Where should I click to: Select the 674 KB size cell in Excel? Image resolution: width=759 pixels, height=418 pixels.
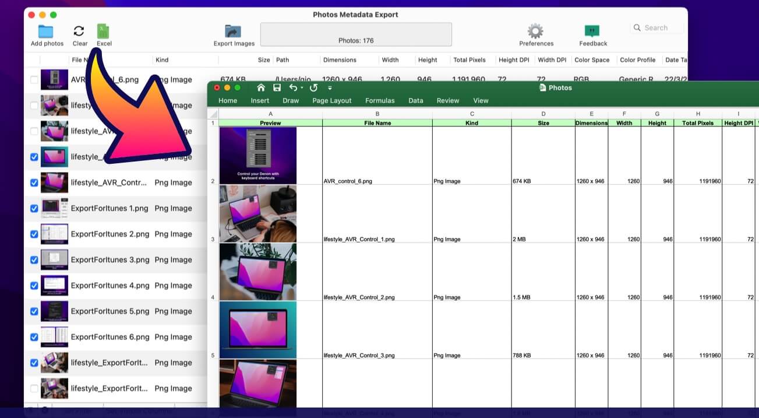tap(543, 156)
